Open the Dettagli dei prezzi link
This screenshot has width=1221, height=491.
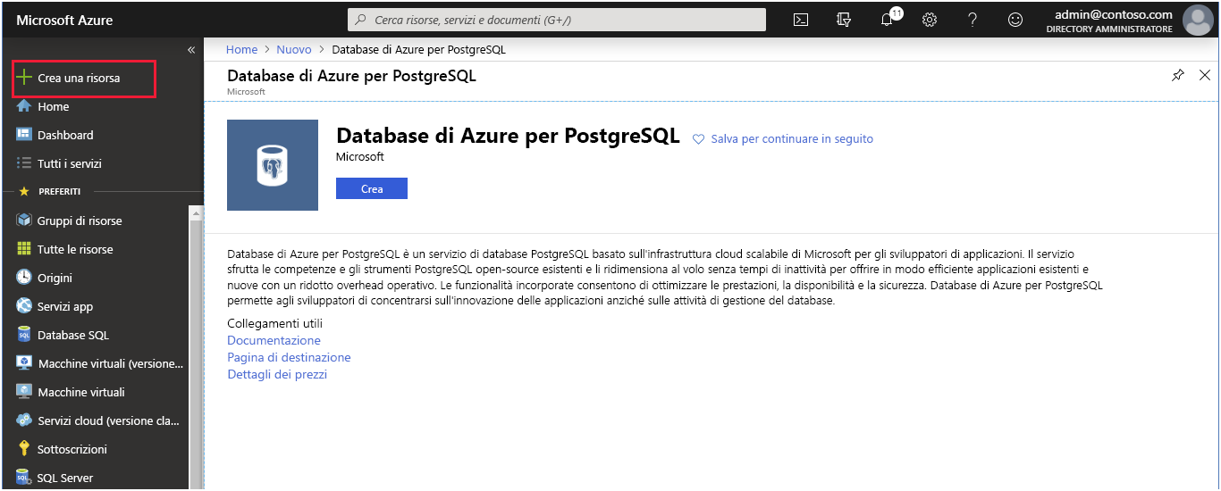point(277,374)
